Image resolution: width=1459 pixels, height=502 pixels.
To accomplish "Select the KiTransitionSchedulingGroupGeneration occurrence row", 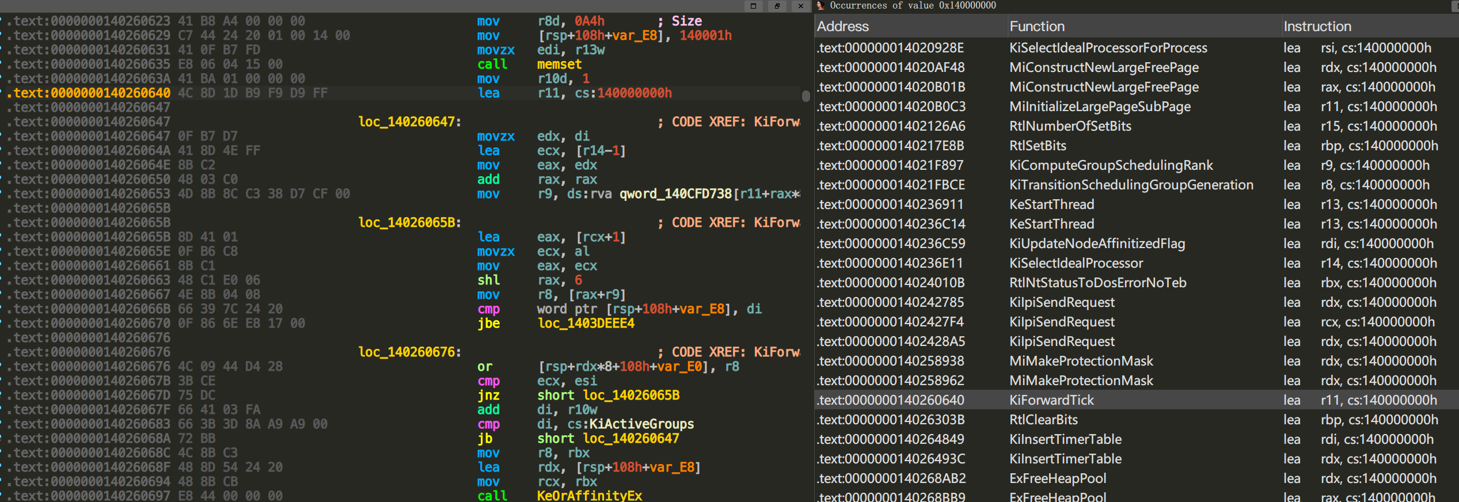I will tap(1137, 185).
